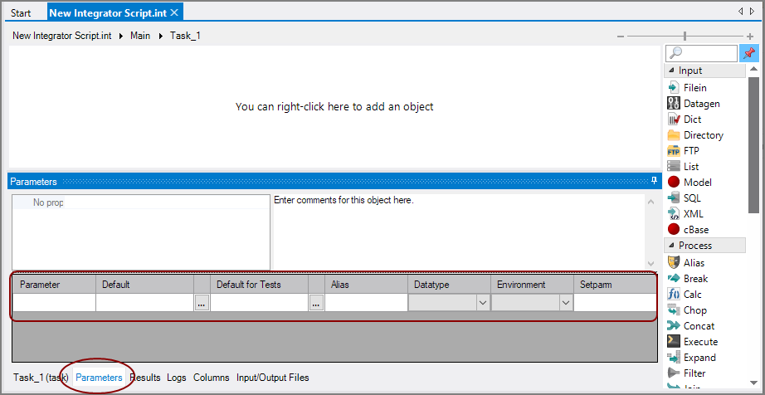Select the Datagen object icon
The image size is (765, 395).
pos(673,104)
